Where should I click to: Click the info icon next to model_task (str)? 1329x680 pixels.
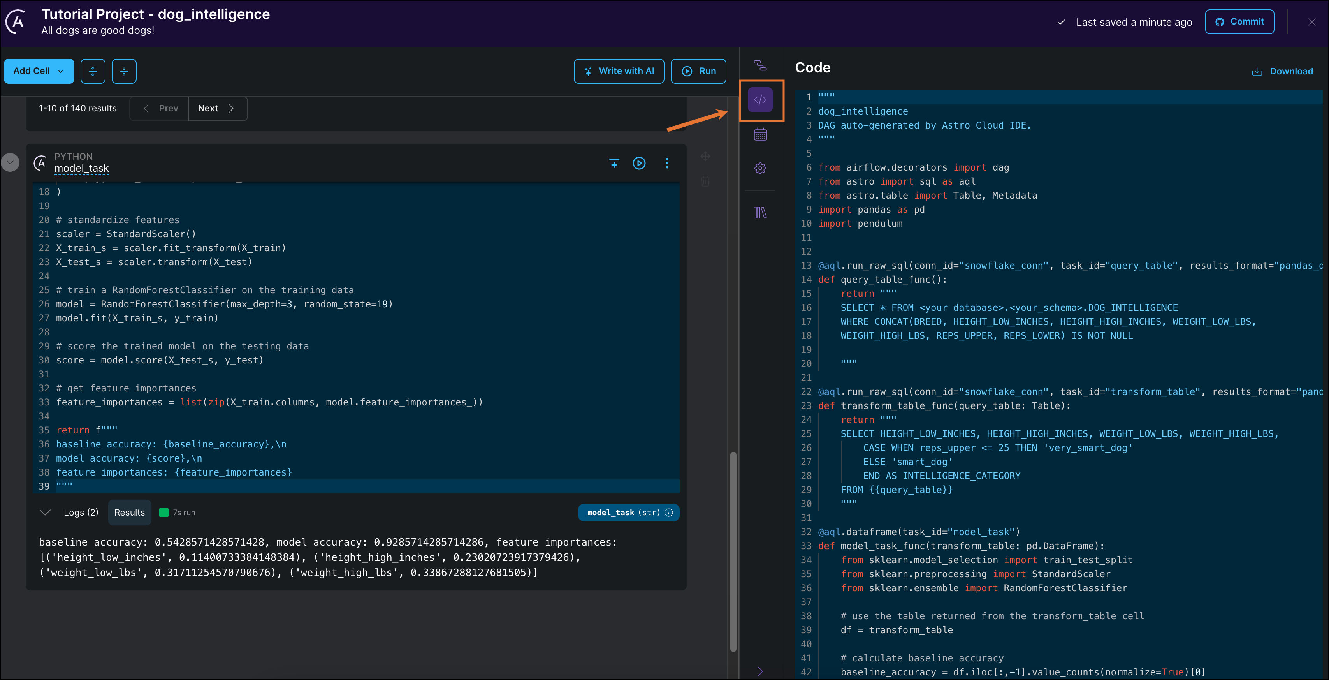(x=669, y=513)
